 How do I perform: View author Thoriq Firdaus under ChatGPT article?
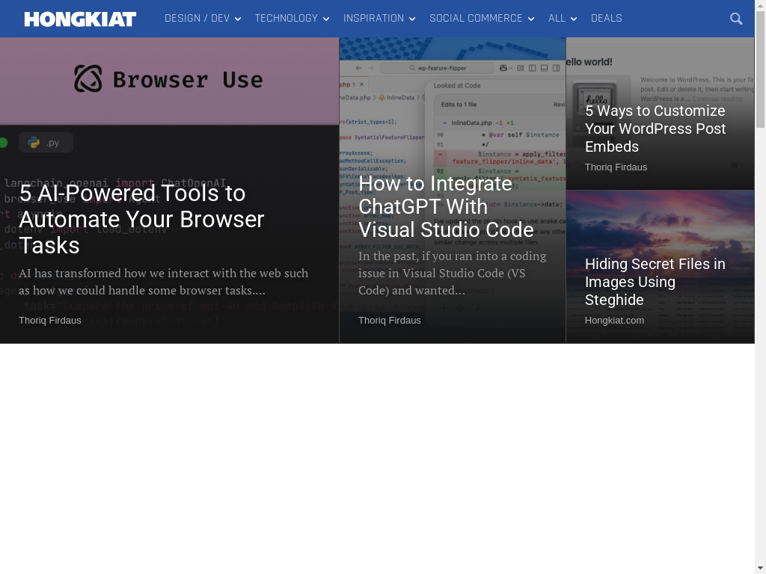click(389, 320)
